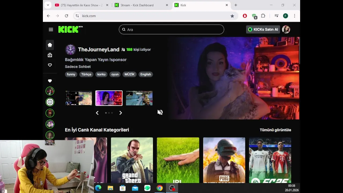The height and width of the screenshot is (193, 343).
Task: Go back in browser history
Action: coord(49,16)
